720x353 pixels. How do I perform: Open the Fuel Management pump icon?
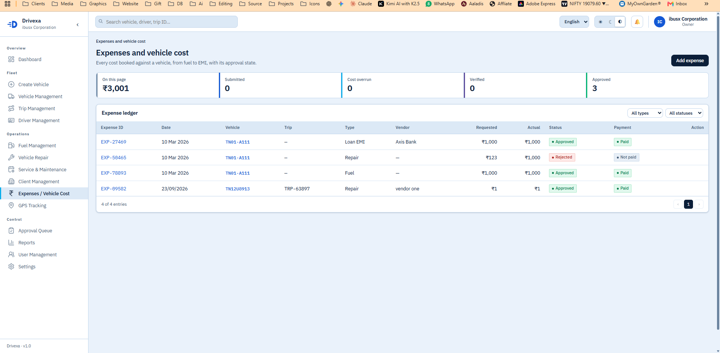click(x=11, y=145)
